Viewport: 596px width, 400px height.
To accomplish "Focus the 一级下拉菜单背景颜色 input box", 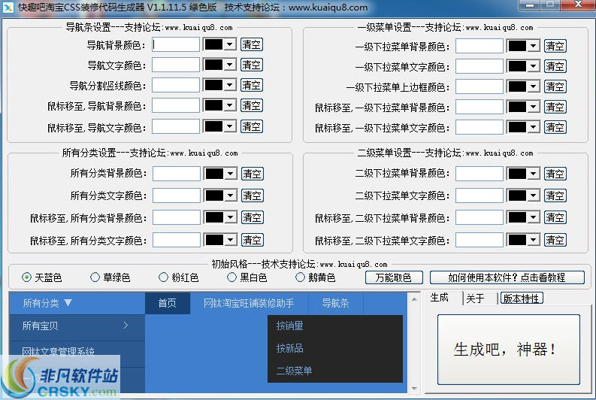I will coord(480,46).
